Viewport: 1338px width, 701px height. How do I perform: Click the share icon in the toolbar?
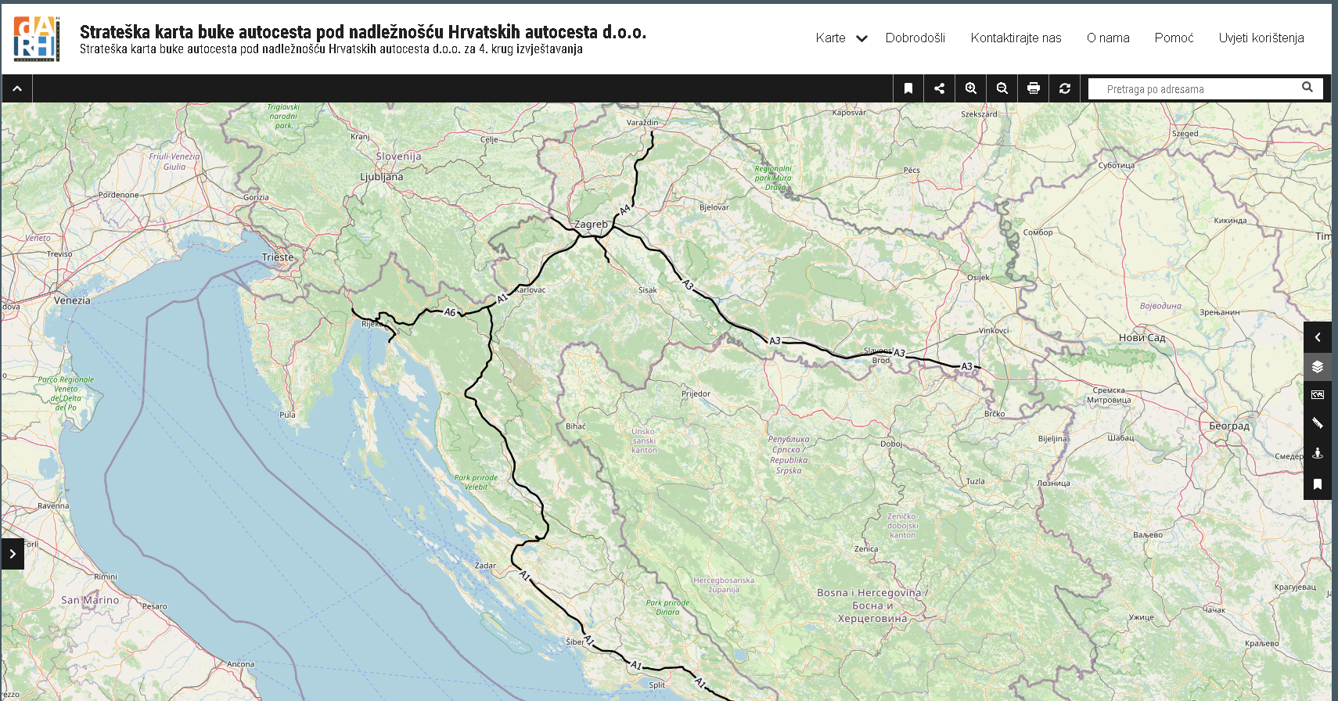tap(940, 88)
